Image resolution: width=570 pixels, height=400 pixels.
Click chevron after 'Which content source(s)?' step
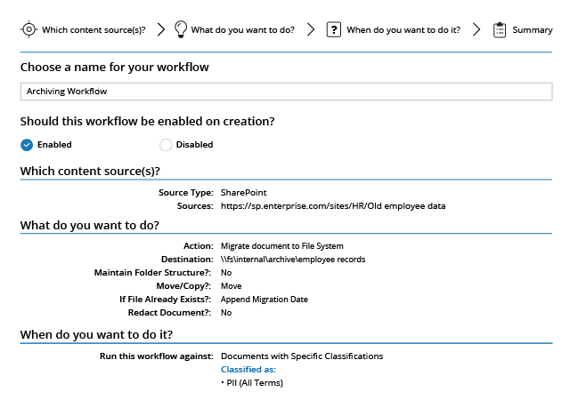tap(161, 29)
